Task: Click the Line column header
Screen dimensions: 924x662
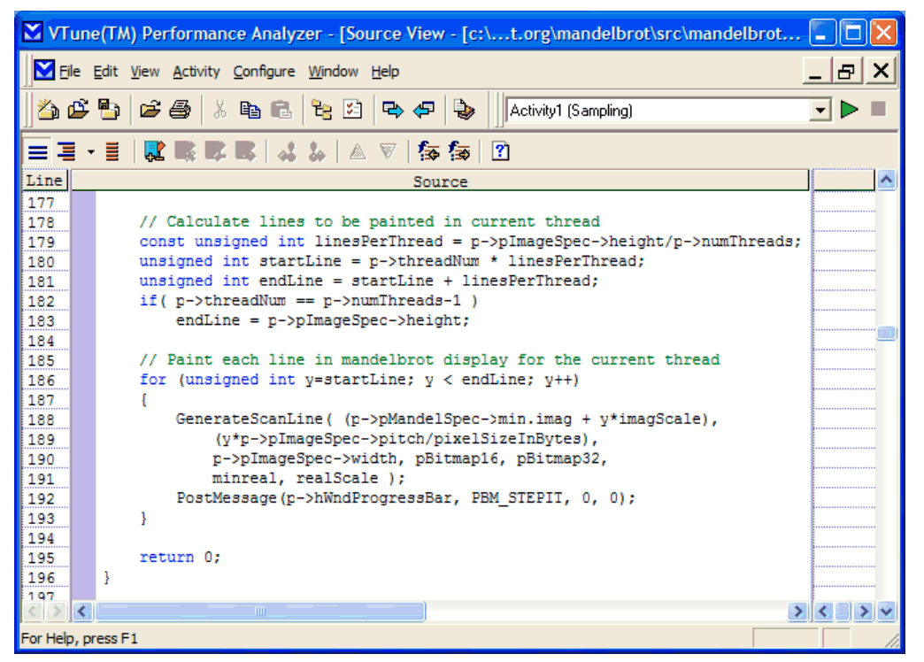Action: 44,181
